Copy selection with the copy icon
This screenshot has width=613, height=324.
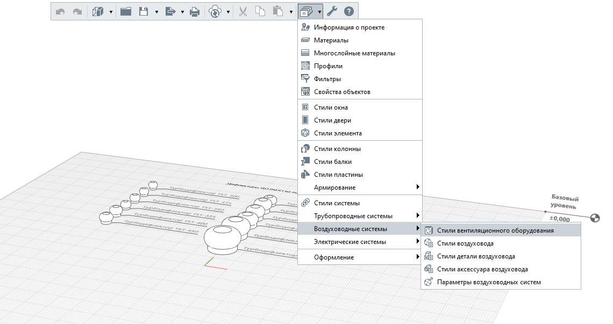(x=260, y=11)
